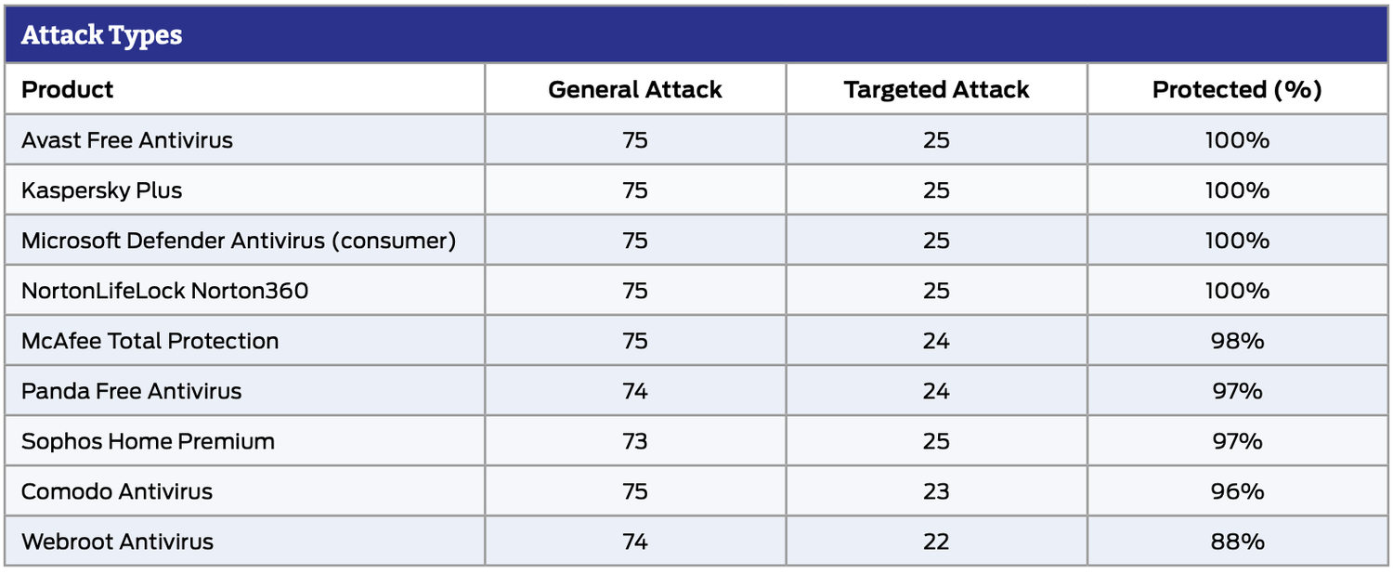This screenshot has width=1393, height=574.
Task: Select the Comodo Antivirus row label
Action: point(117,491)
